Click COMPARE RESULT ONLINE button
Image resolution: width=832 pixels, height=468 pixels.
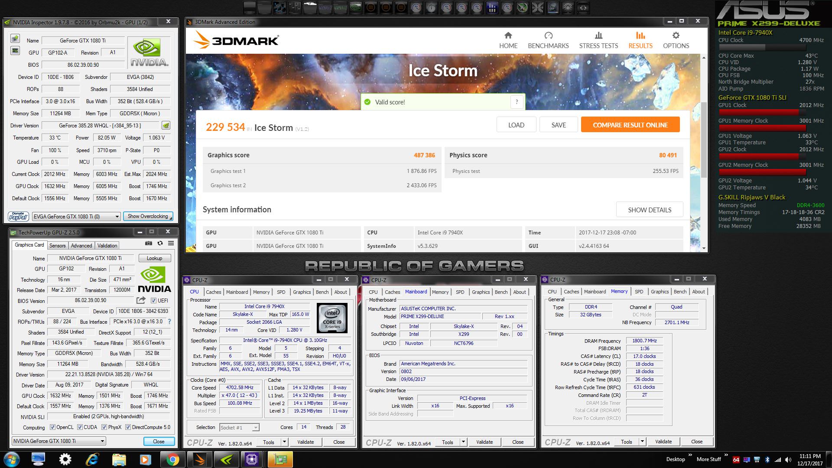tap(630, 125)
